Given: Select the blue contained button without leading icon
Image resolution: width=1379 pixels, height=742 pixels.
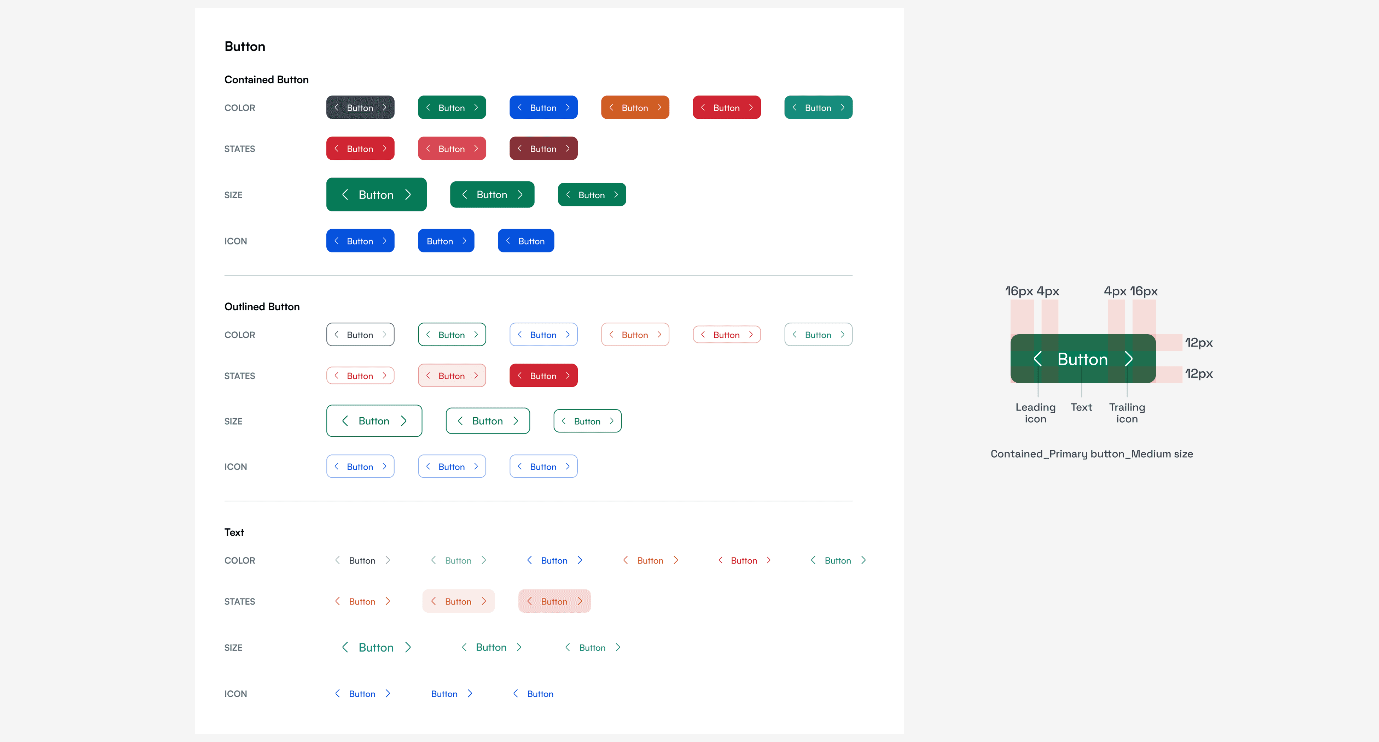Looking at the screenshot, I should point(446,241).
